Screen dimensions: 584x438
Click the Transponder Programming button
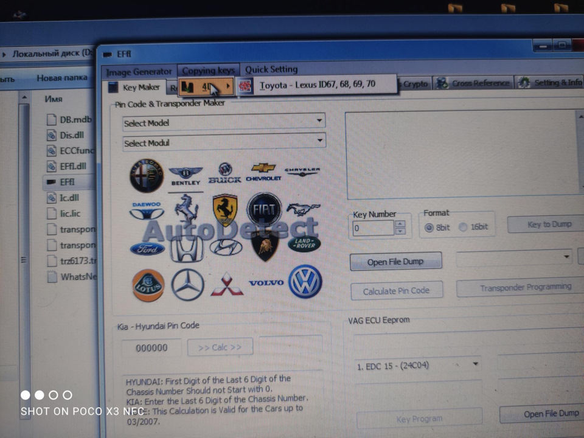(521, 288)
